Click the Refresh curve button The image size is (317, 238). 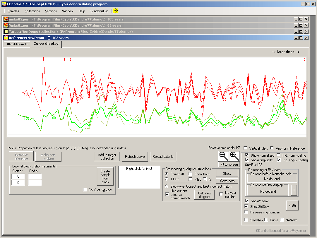135,157
